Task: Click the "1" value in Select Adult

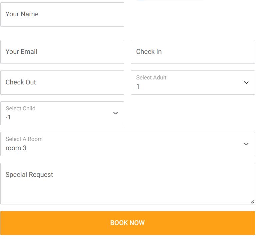Action: 138,86
